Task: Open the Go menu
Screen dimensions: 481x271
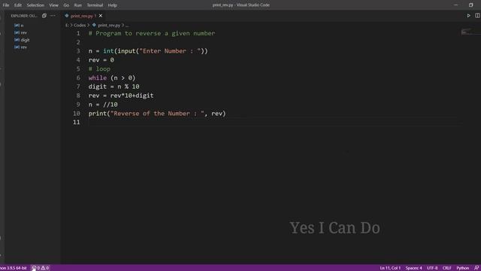Action: [66, 5]
